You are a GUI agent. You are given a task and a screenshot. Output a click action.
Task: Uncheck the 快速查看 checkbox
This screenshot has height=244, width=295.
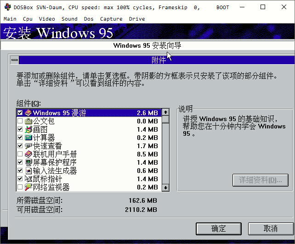tap(20, 146)
